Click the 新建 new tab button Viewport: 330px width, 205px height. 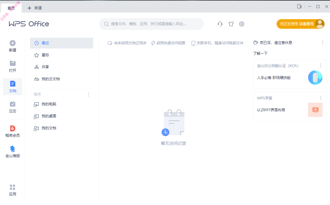[35, 8]
